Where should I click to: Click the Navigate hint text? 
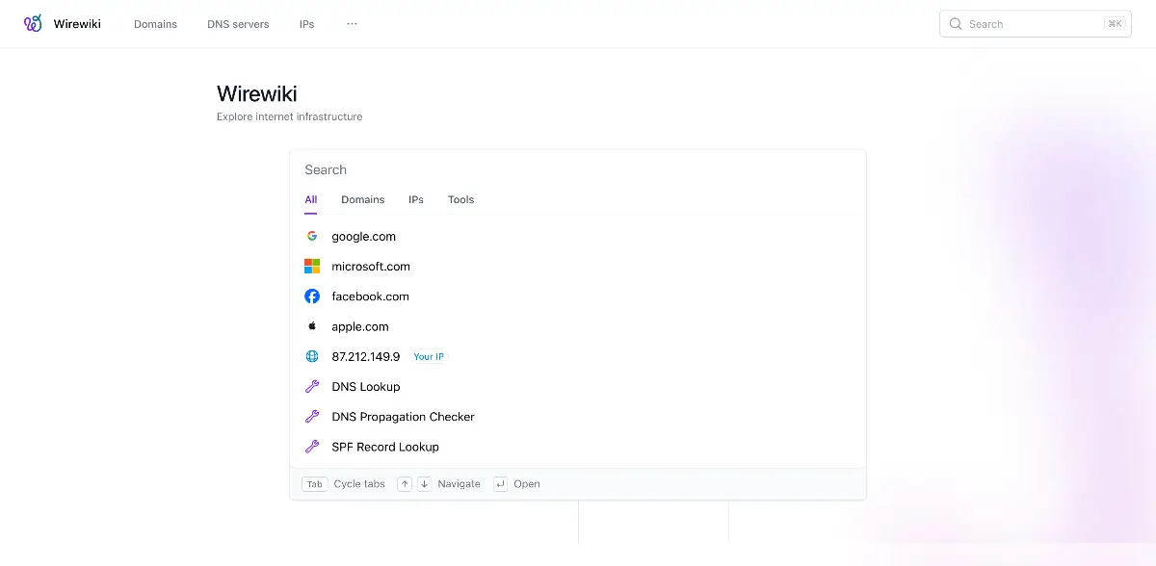(459, 484)
